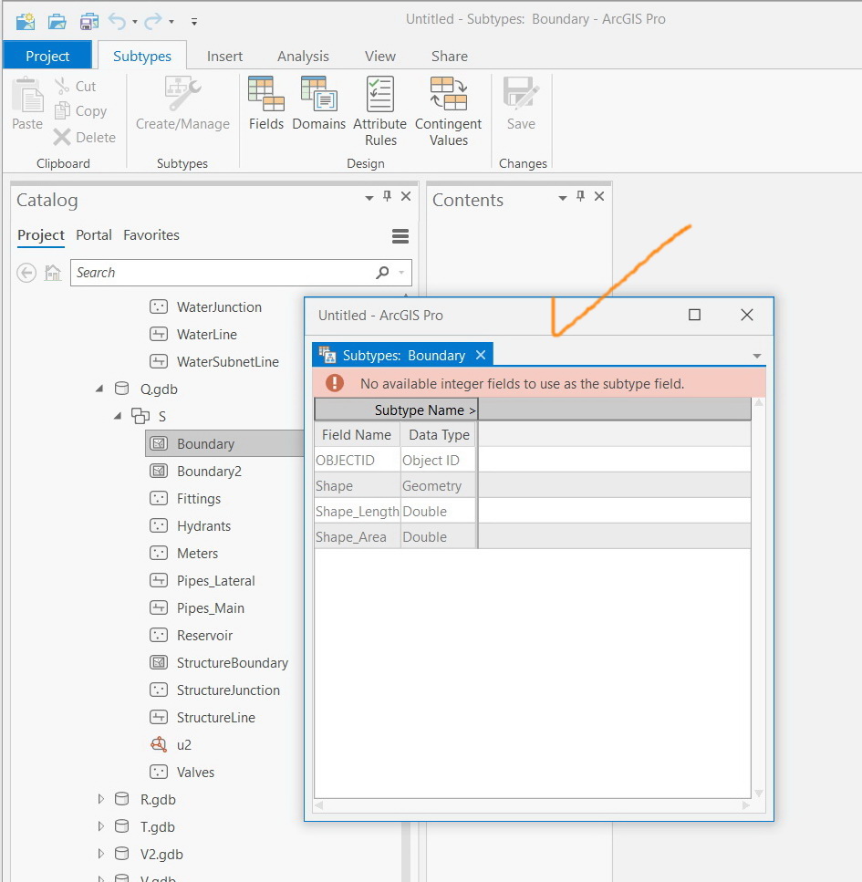
Task: Click the Field Name column header
Action: (356, 435)
